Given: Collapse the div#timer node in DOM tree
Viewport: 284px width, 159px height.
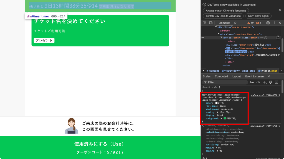Looking at the screenshot, I should [221, 38].
